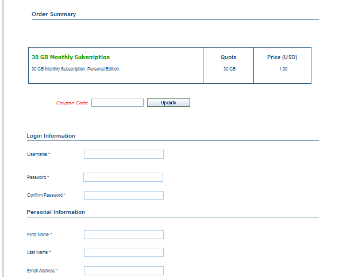The width and height of the screenshot is (339, 277).
Task: Click the 30 GB Monthly Subscription title
Action: [x=71, y=57]
